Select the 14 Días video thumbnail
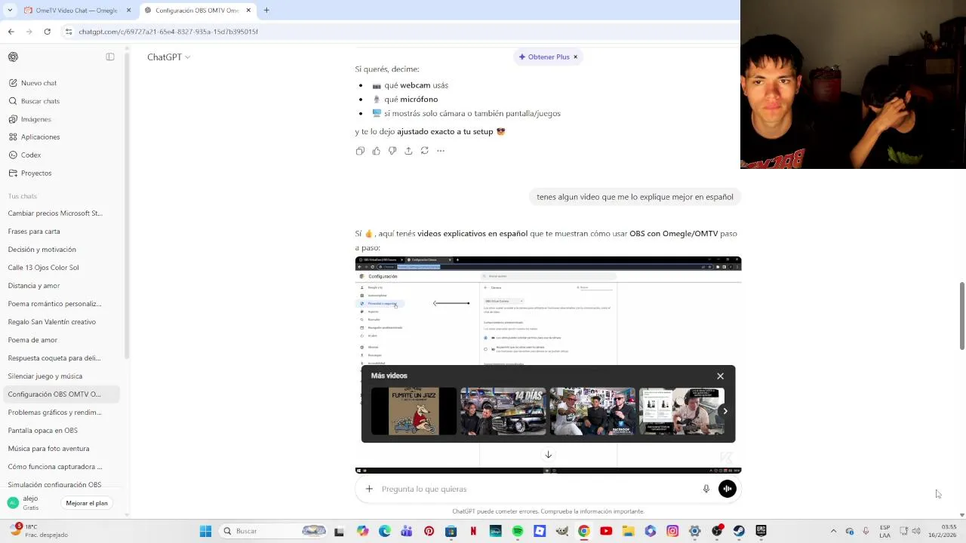The image size is (966, 543). tap(503, 411)
